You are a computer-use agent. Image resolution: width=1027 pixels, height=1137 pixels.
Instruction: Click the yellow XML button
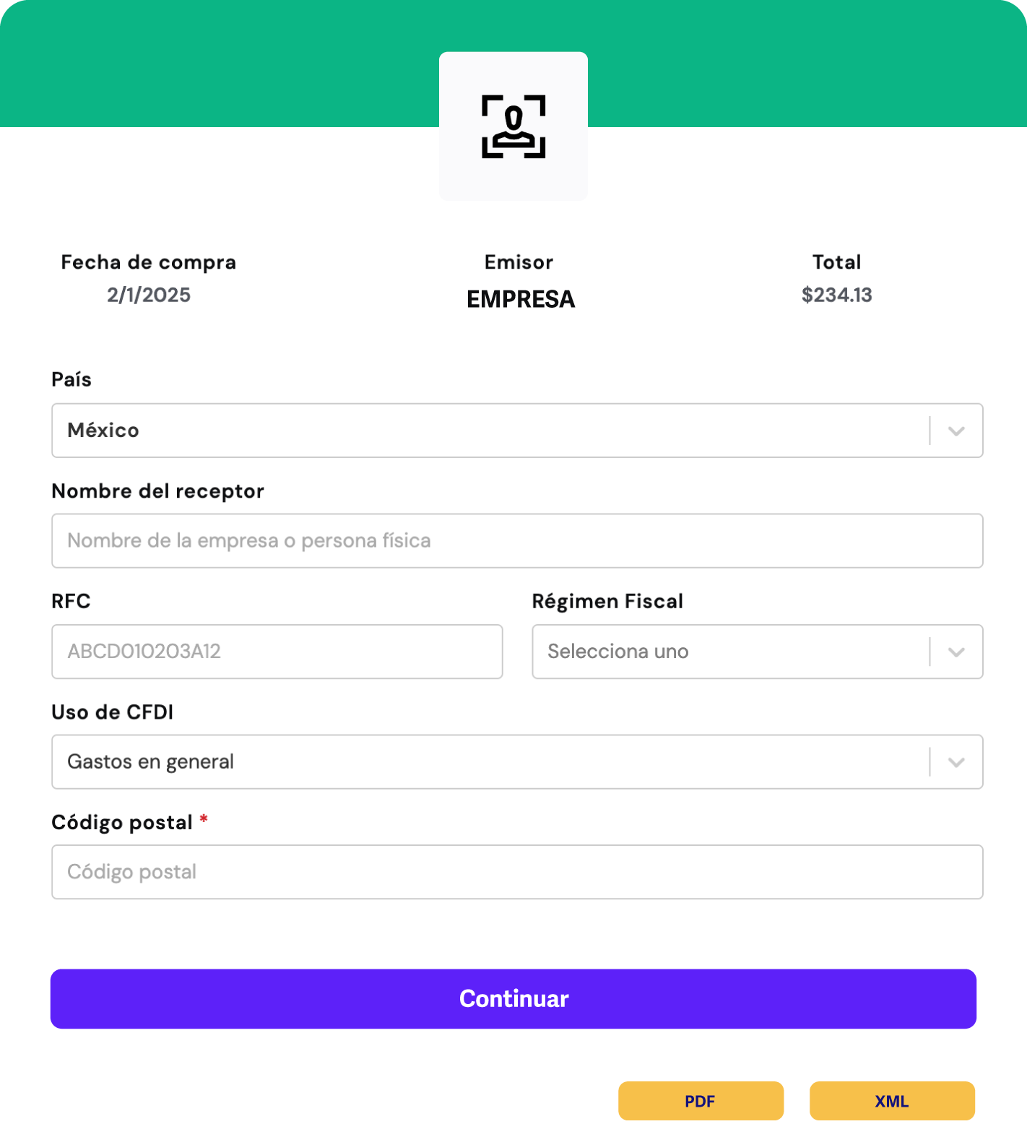892,1101
